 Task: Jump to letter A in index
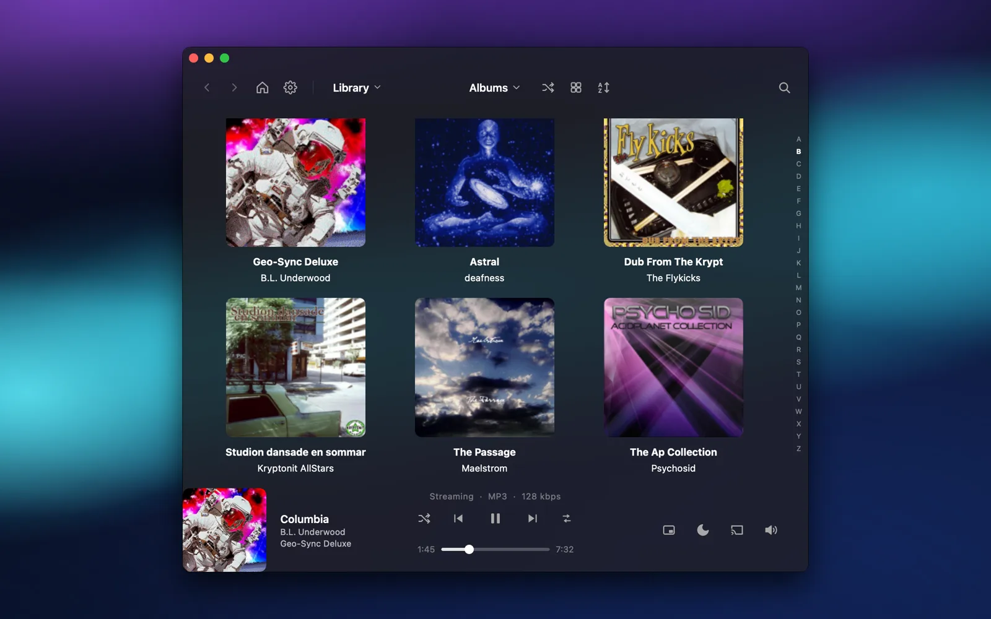tap(798, 139)
